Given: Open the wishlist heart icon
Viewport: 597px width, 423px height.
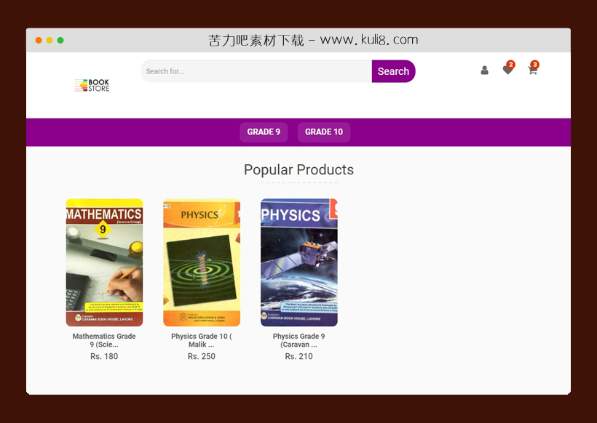Looking at the screenshot, I should coord(507,70).
